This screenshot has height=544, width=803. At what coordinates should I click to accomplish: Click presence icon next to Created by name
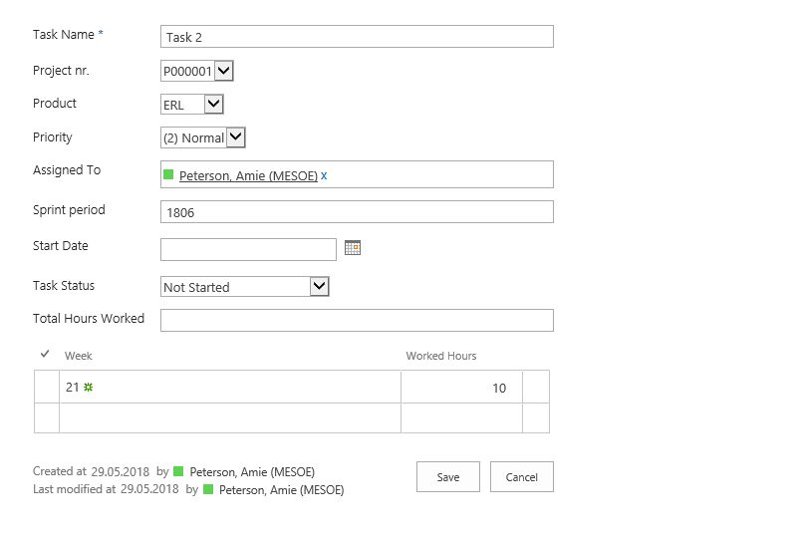coord(178,471)
